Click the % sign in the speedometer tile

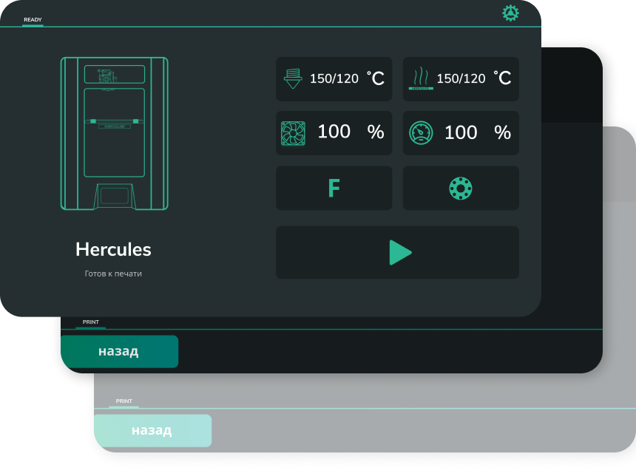[x=503, y=132]
